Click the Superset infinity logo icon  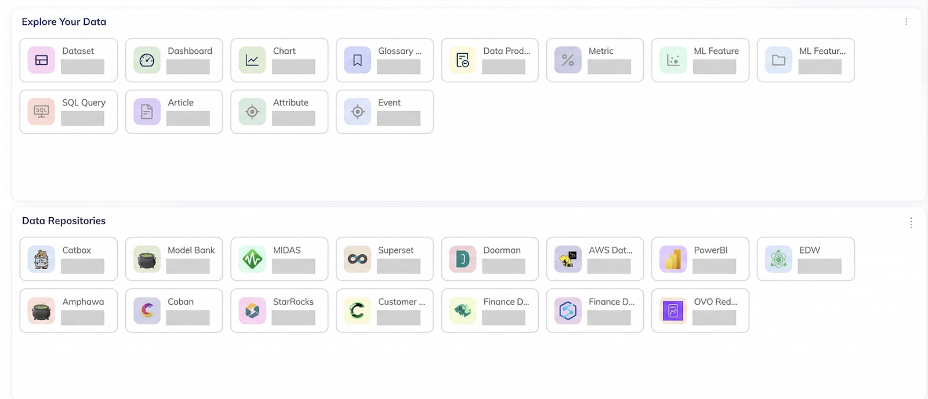coord(357,259)
